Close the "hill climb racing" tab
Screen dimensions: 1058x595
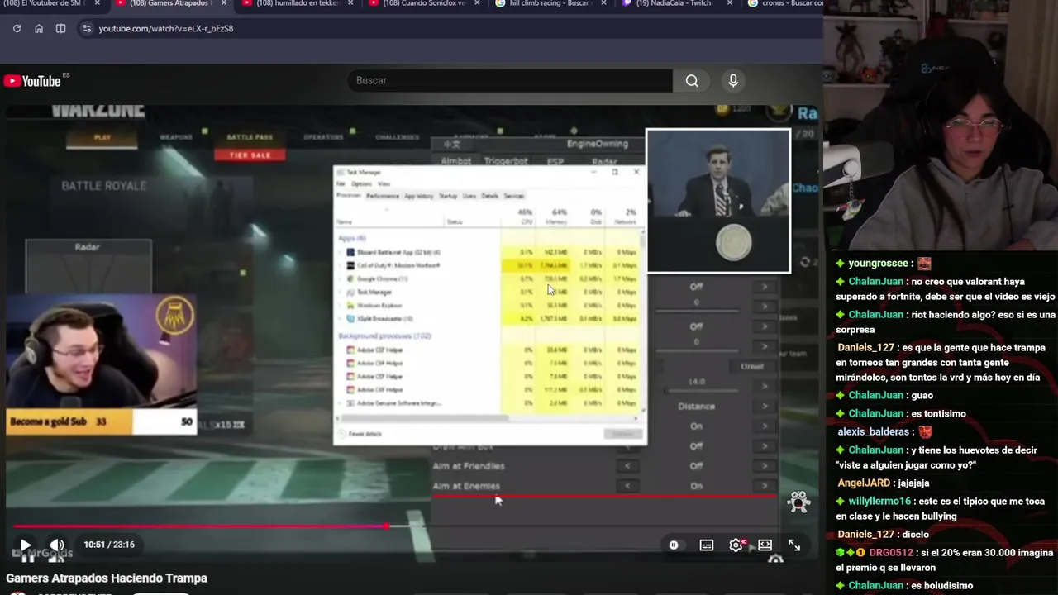(x=603, y=3)
